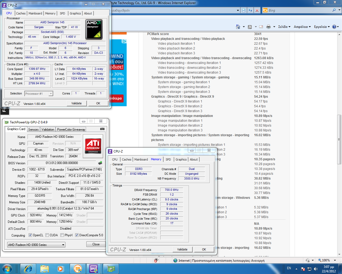The height and width of the screenshot is (274, 342).
Task: Click the Compatibility View icon in IE
Action: point(244,10)
